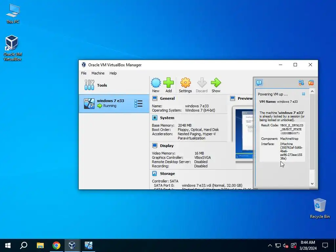The height and width of the screenshot is (252, 336).
Task: Click the System section header
Action: 167,118
